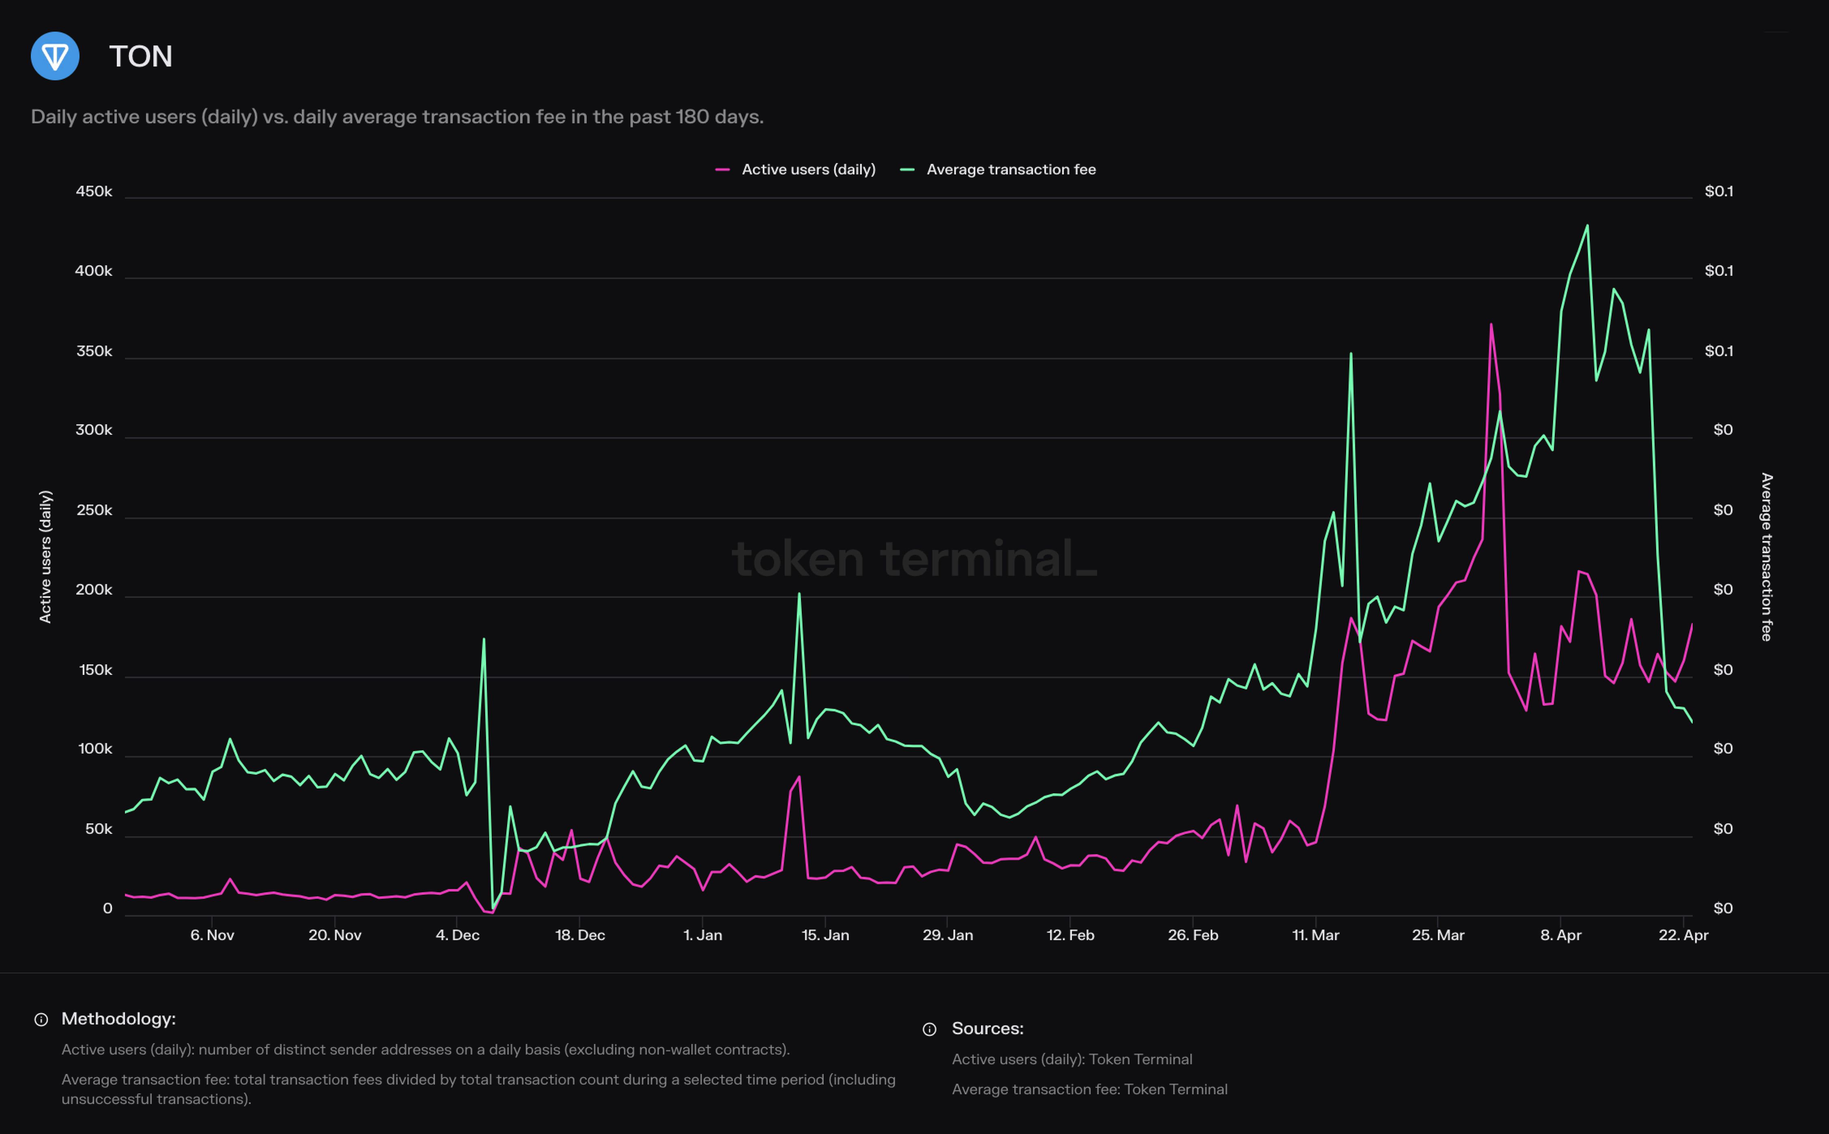Click the TON logo icon

pyautogui.click(x=55, y=56)
